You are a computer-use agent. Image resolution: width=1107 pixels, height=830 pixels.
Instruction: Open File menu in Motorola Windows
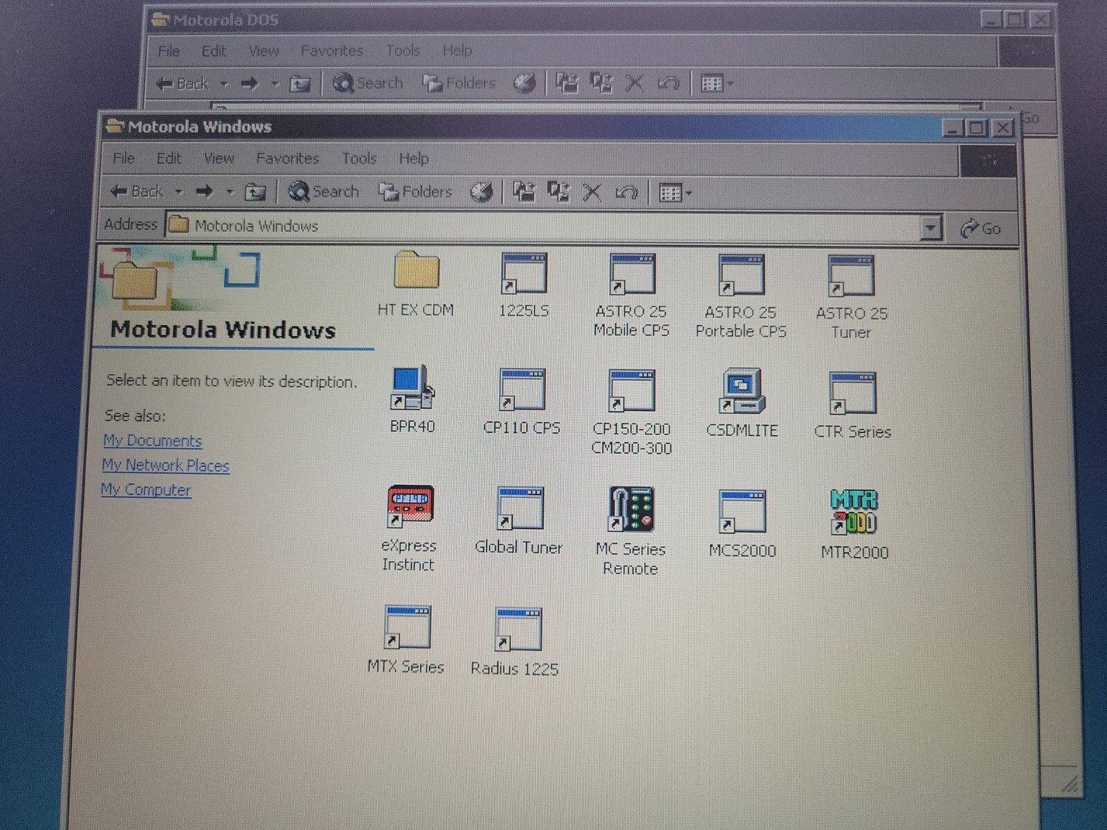tap(124, 158)
